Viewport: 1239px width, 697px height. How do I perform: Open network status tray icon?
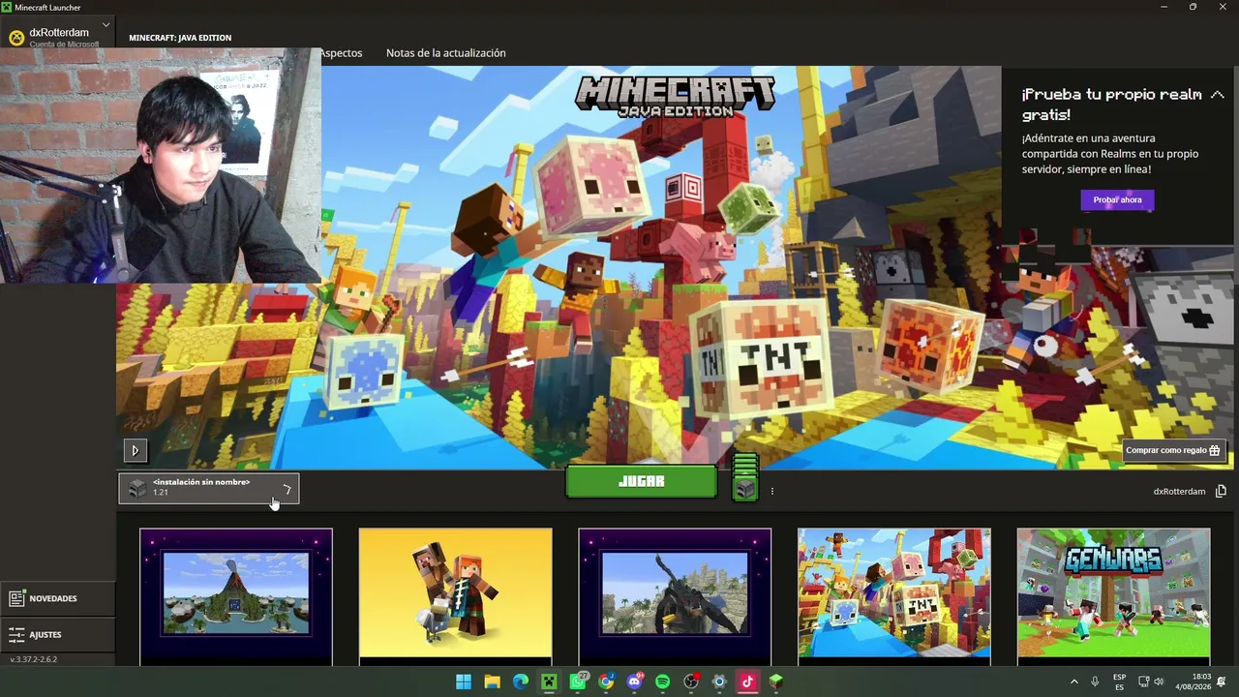pos(1143,682)
